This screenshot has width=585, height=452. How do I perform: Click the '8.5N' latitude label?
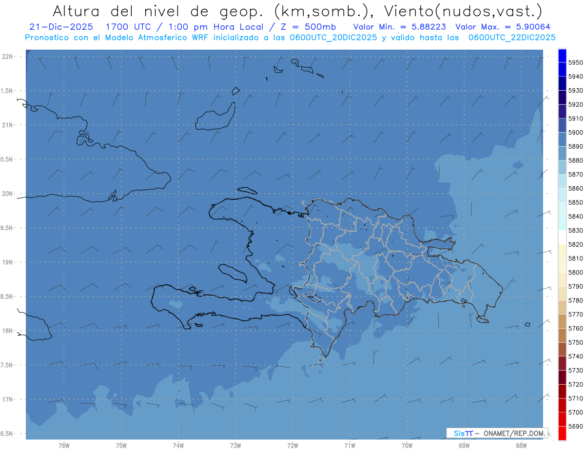click(x=7, y=296)
